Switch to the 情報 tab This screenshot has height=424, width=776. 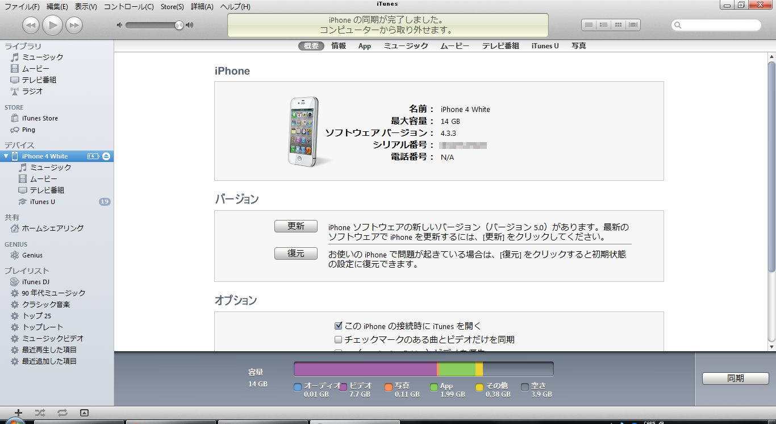[339, 46]
